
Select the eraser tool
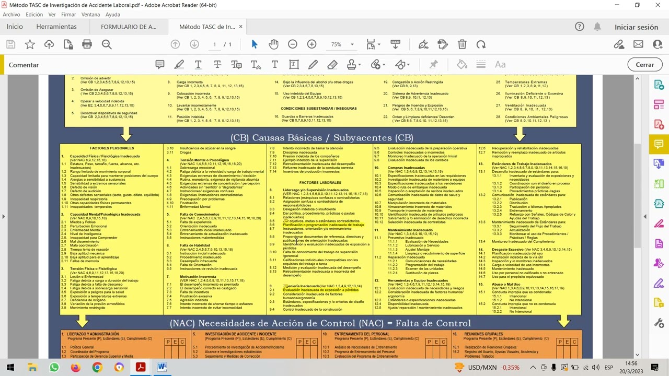(x=332, y=65)
